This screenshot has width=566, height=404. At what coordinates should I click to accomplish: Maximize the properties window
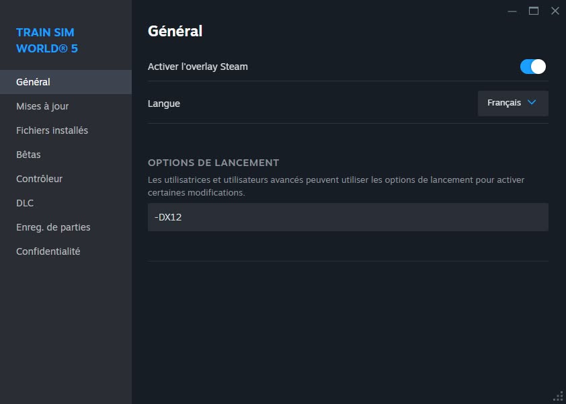[x=534, y=11]
